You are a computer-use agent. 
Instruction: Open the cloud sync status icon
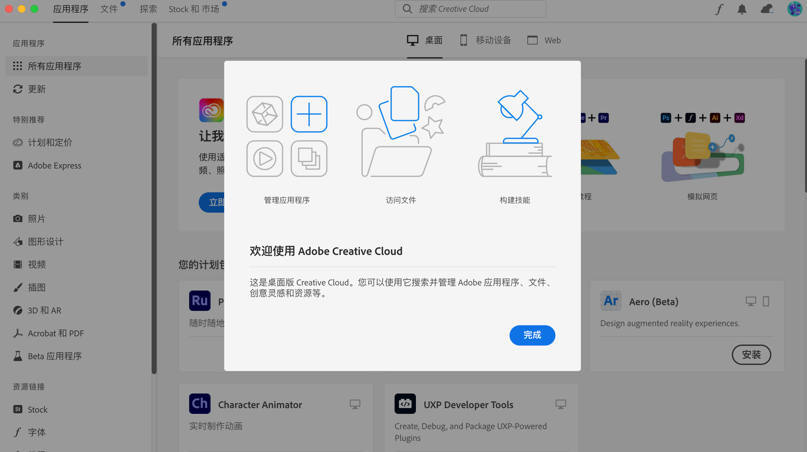click(767, 9)
